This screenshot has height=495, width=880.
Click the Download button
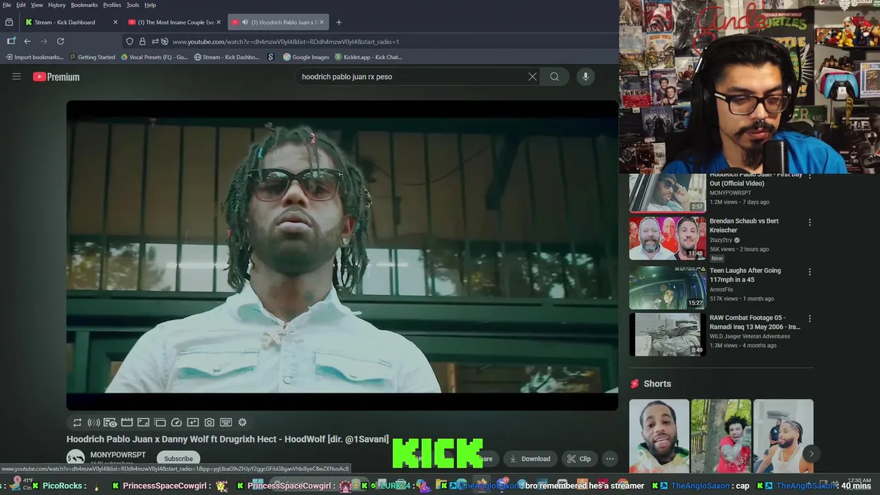tap(529, 459)
